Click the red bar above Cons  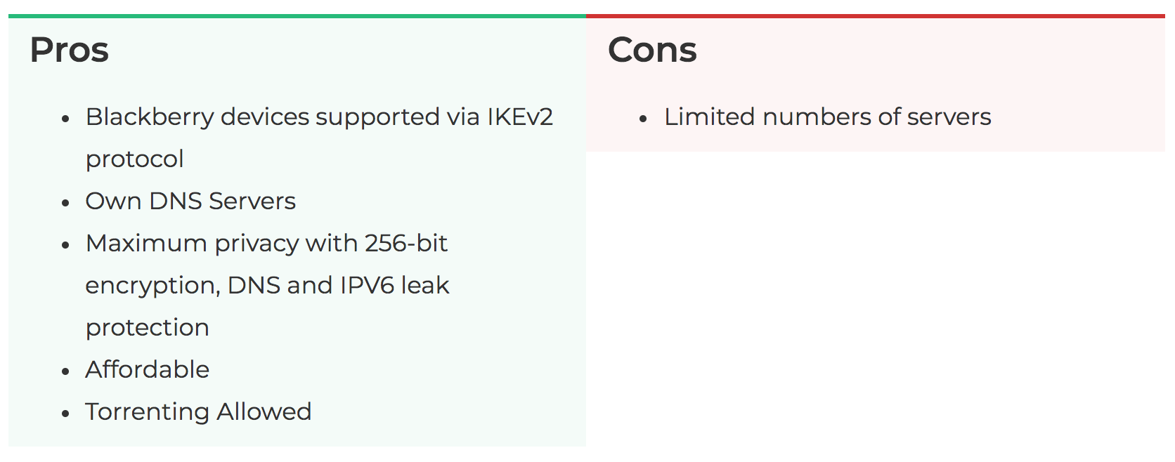pyautogui.click(x=875, y=15)
